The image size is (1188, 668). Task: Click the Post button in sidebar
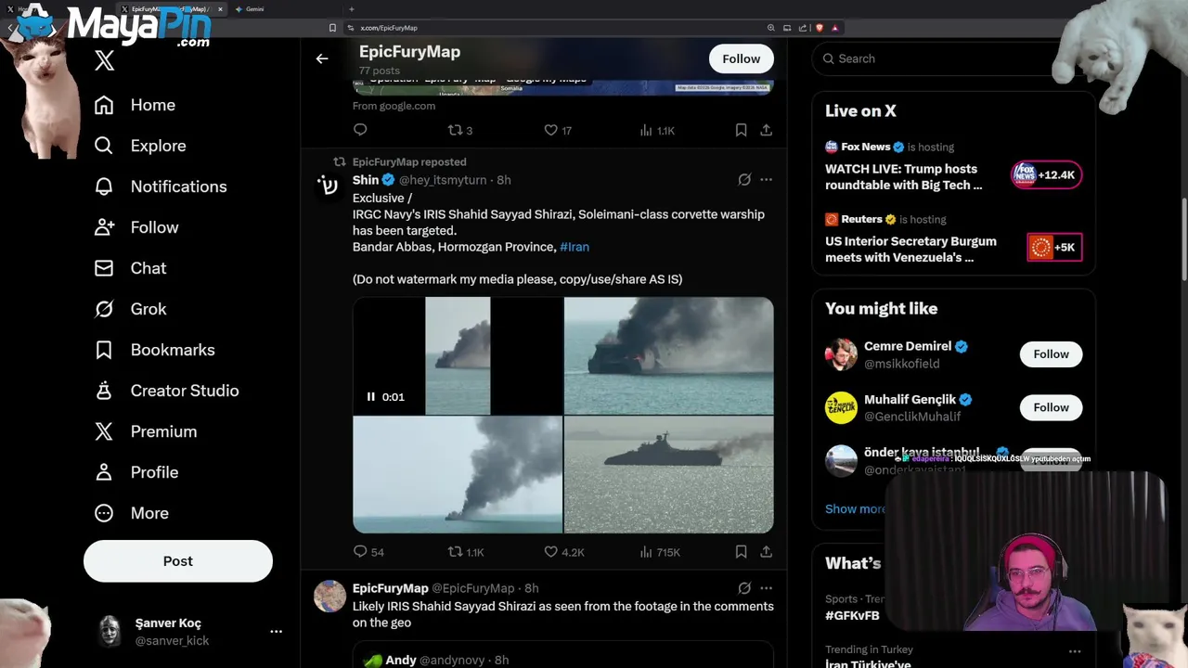point(178,561)
